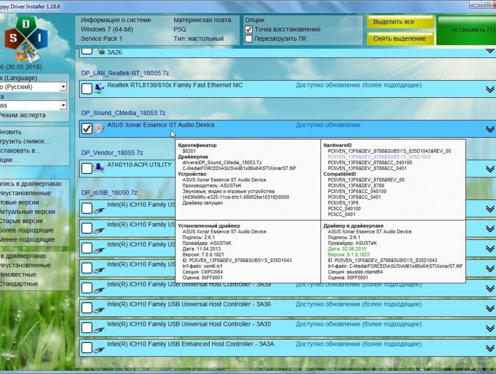Open the theme dropdown below the language selector
Viewport: 496px width, 374px height.
coord(63,105)
